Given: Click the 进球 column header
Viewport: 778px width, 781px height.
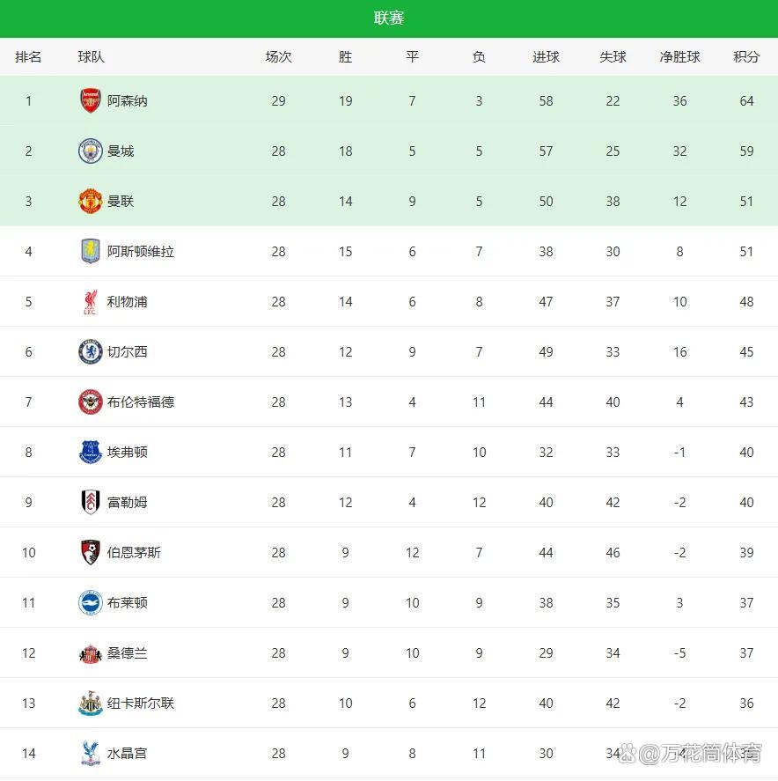Looking at the screenshot, I should pos(546,57).
